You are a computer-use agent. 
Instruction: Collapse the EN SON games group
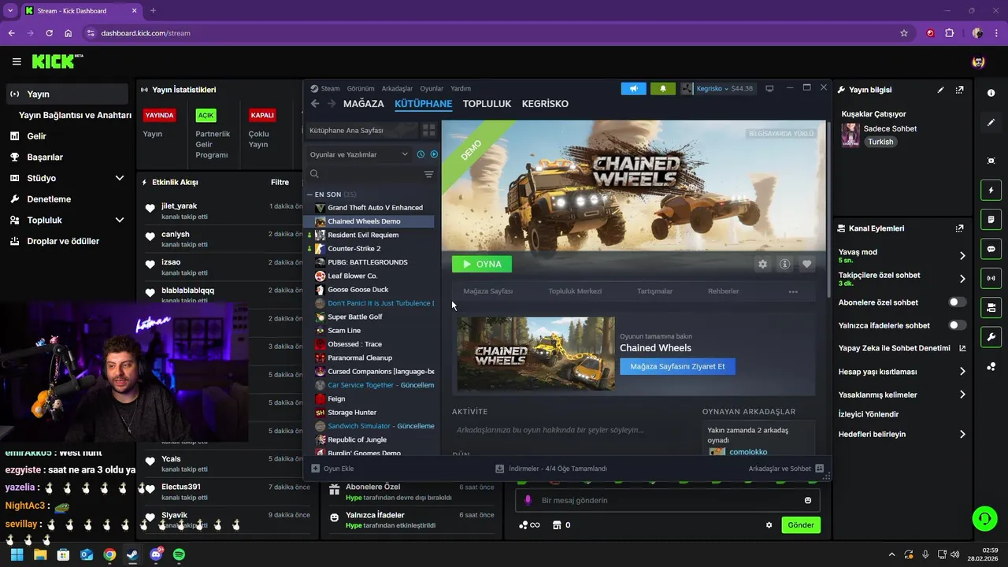point(310,195)
